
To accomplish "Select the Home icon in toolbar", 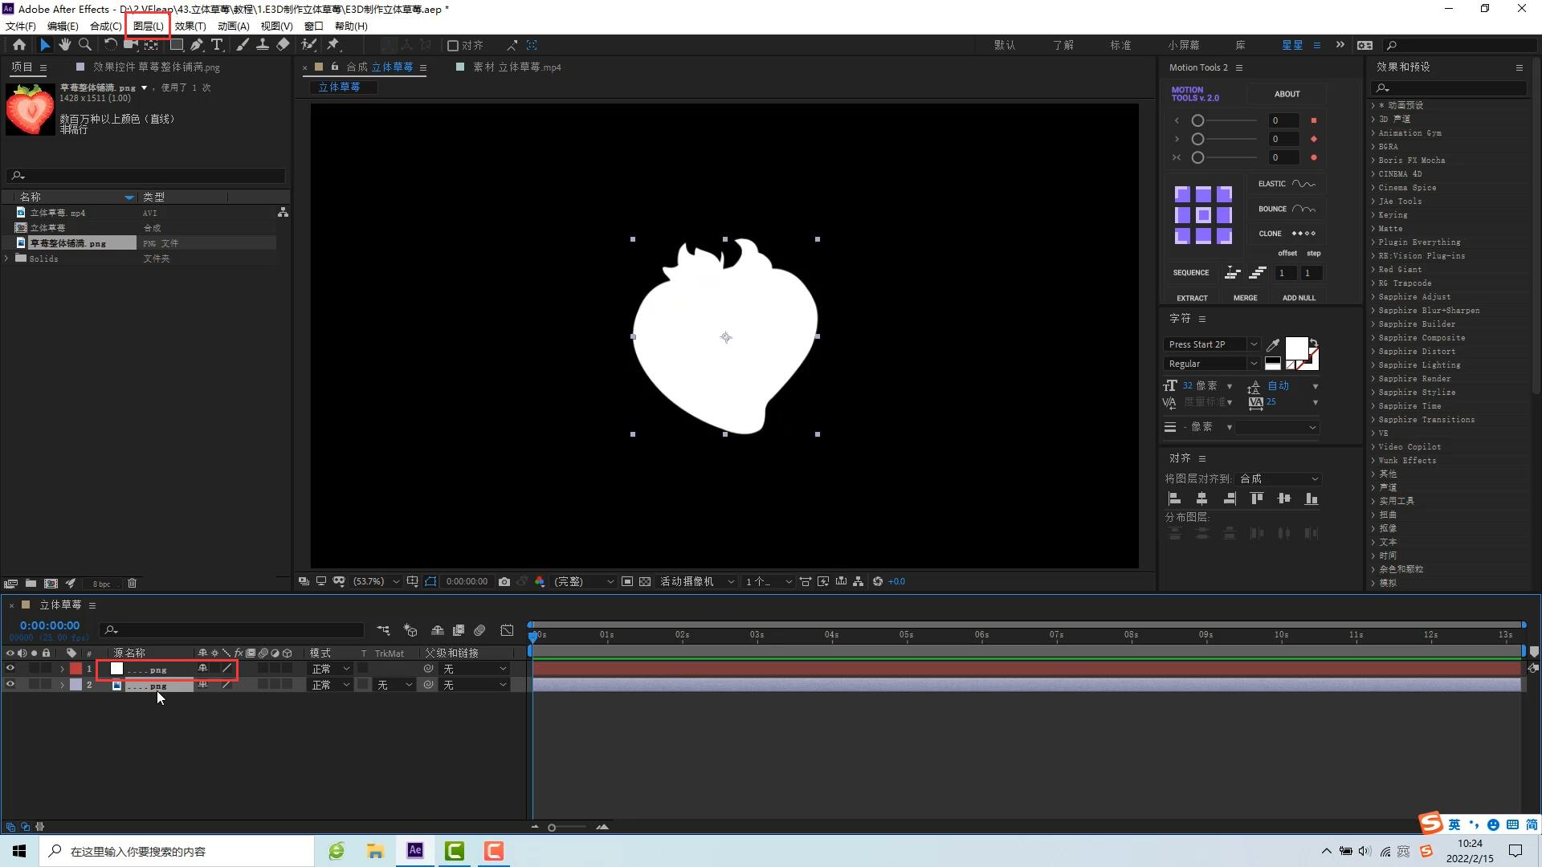I will coord(19,45).
